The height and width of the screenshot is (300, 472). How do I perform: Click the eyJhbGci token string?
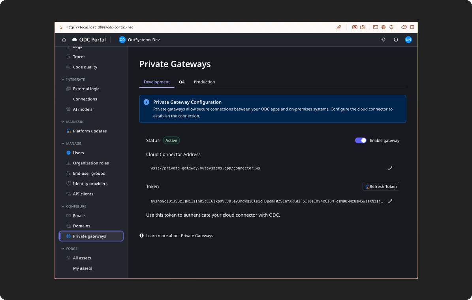267,201
